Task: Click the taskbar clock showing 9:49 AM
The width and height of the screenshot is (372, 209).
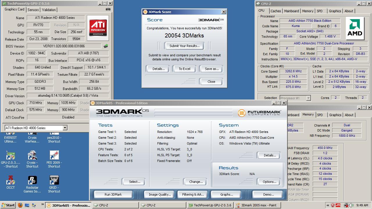Action: coord(362,205)
